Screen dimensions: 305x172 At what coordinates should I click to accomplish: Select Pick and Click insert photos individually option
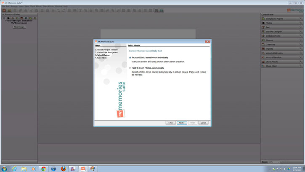[x=130, y=58]
